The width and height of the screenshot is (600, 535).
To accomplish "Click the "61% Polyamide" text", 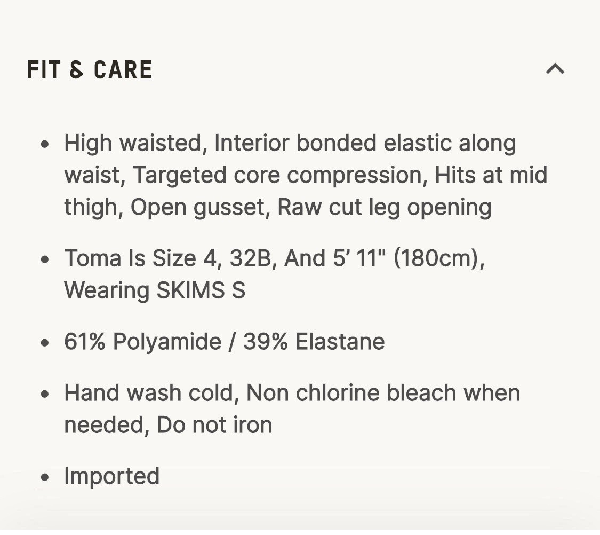I will [x=142, y=342].
